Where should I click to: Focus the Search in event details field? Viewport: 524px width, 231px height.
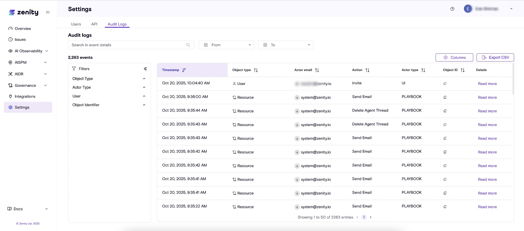[127, 45]
